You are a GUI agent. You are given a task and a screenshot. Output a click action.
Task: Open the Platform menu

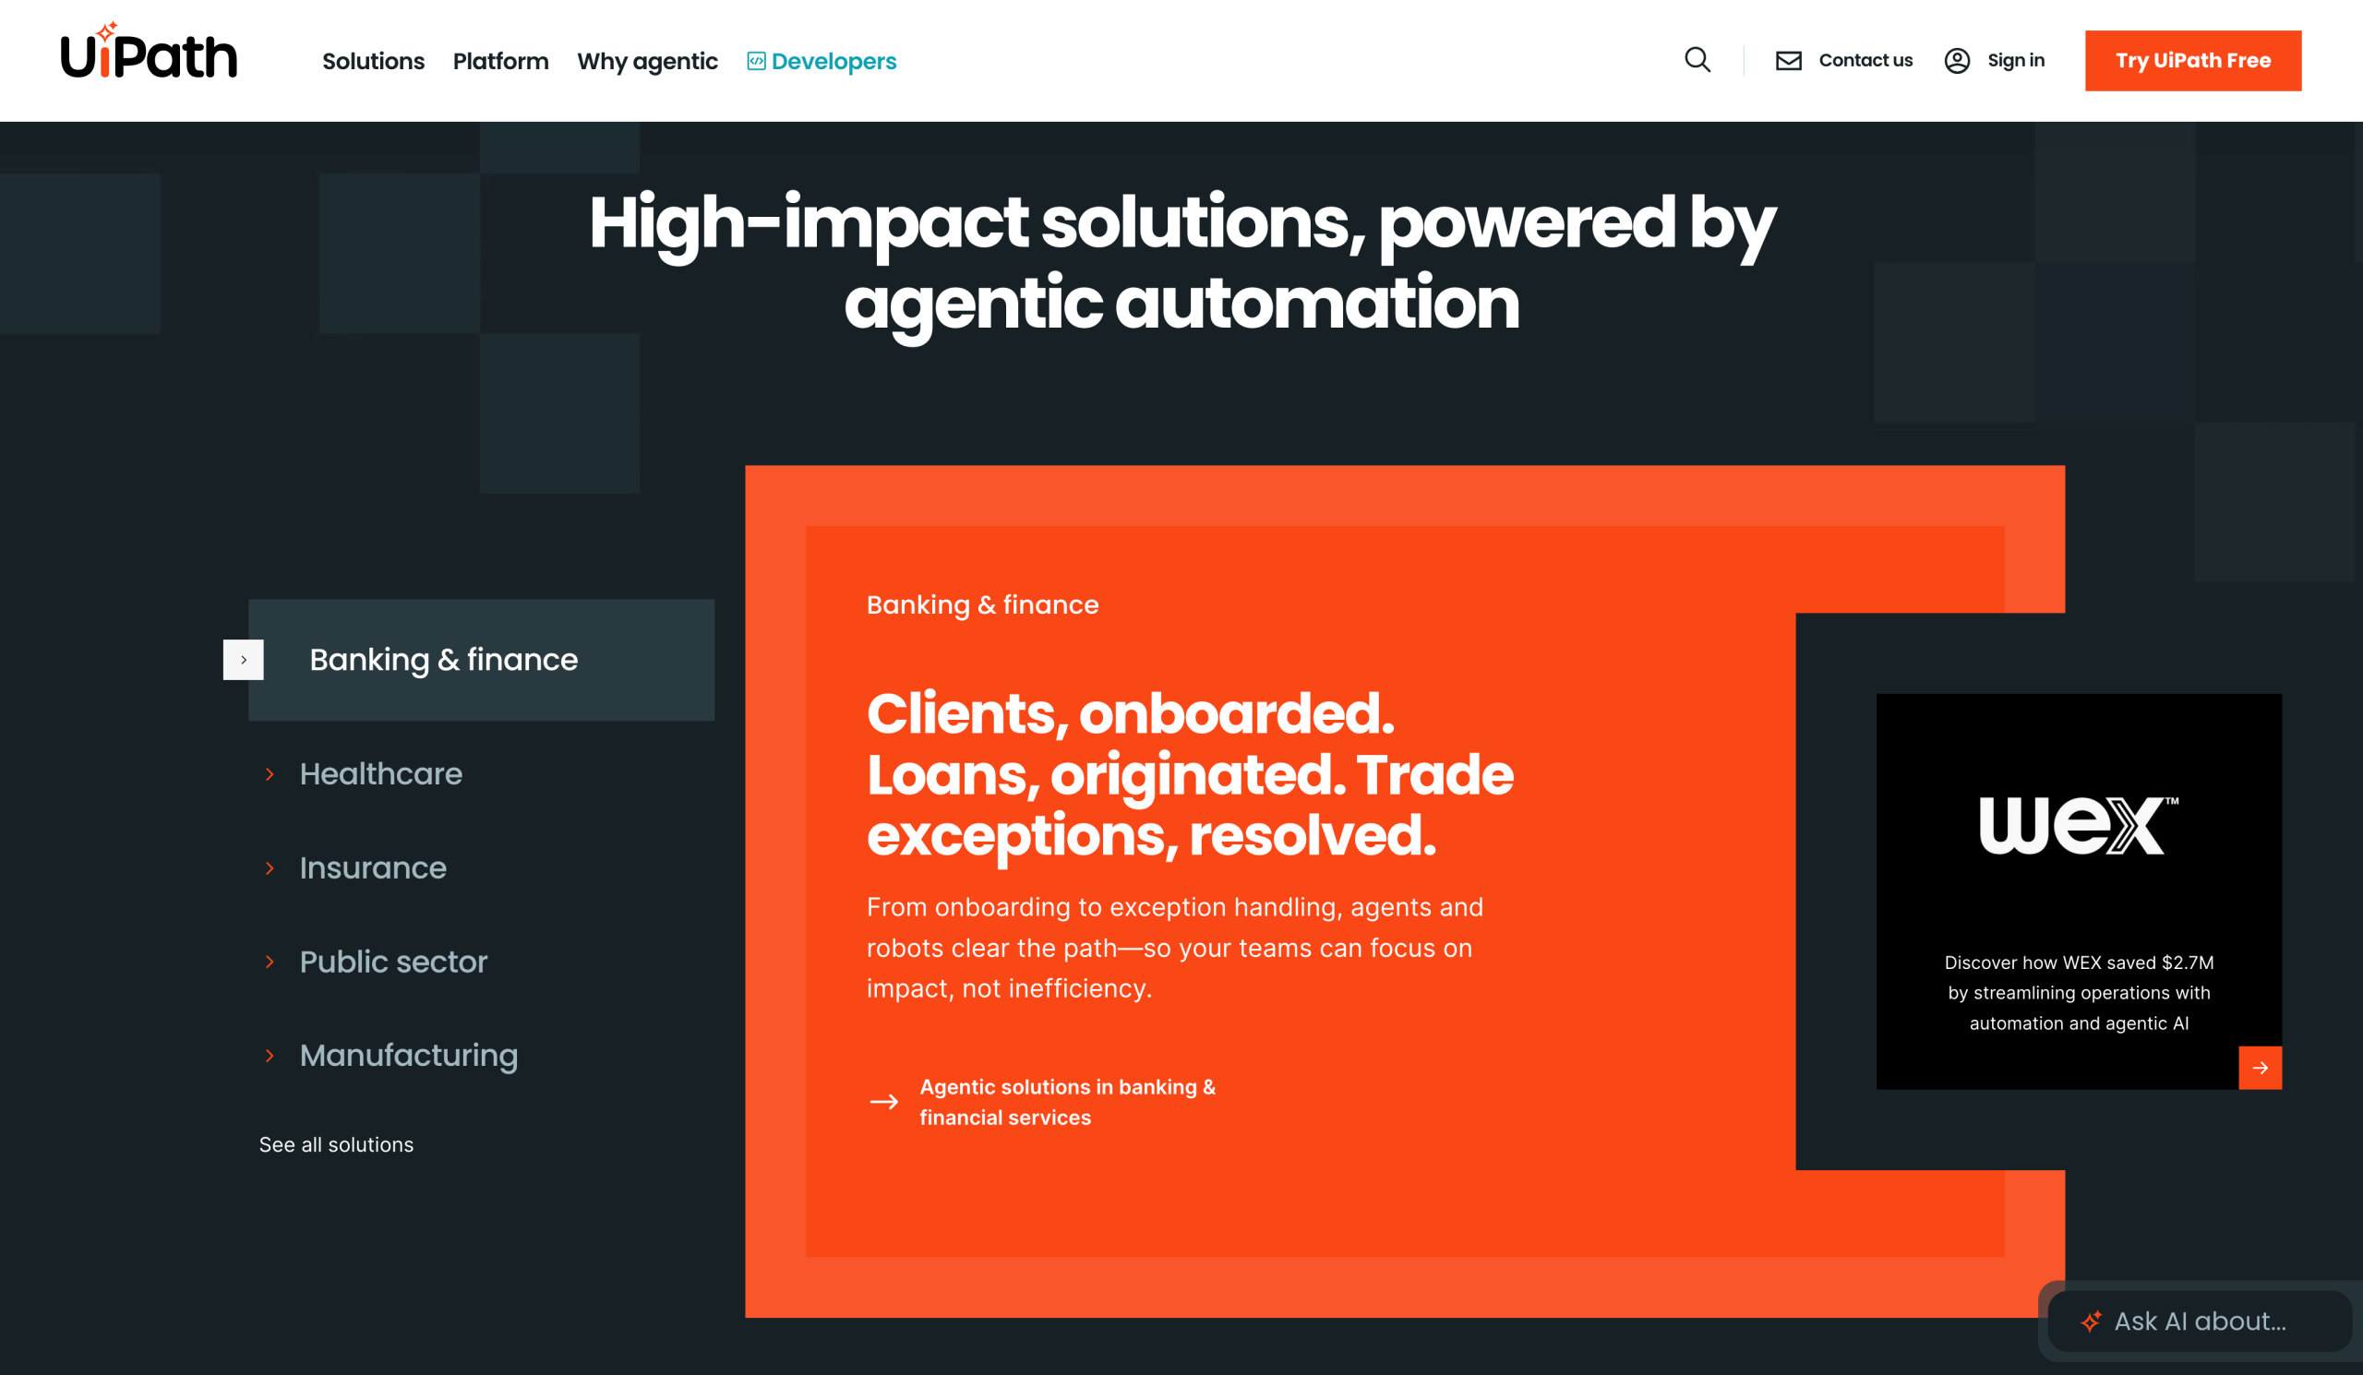pyautogui.click(x=499, y=61)
